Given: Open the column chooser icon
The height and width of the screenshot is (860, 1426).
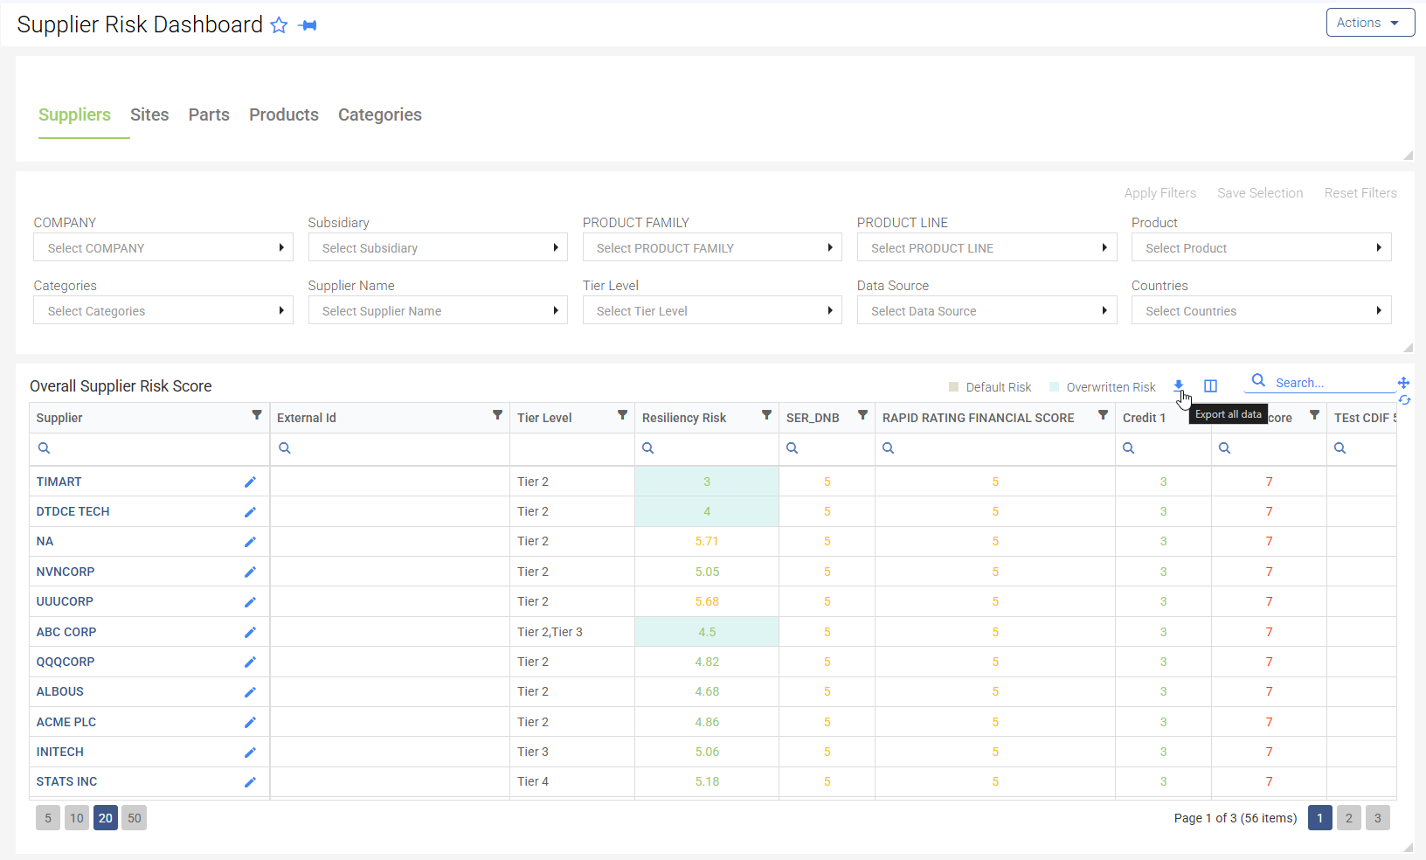Looking at the screenshot, I should (1210, 385).
